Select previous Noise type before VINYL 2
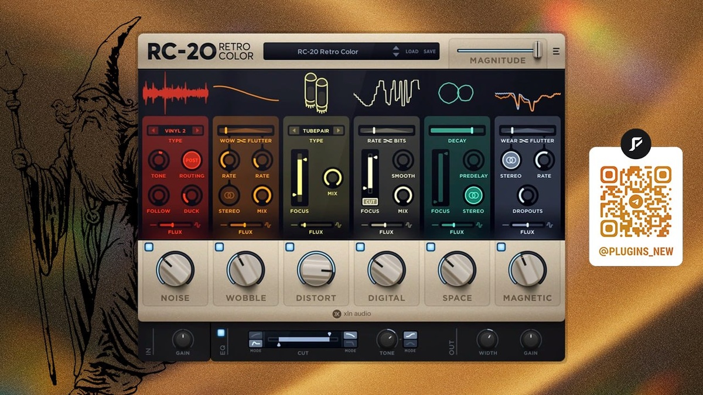 tap(154, 130)
